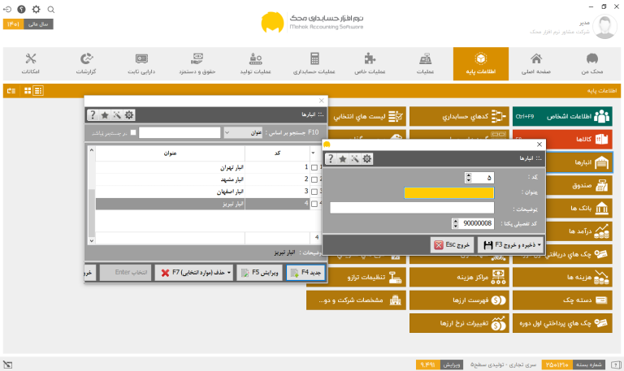Image resolution: width=624 pixels, height=371 pixels.
Task: Open the help question mark in the warehouse form
Action: coord(331,159)
